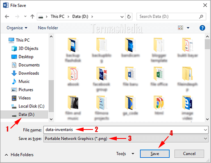Open Downloads in the sidebar
This screenshot has width=211, height=163.
pos(25,73)
